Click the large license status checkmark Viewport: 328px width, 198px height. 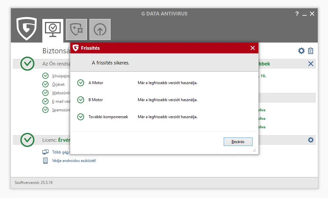point(28,140)
